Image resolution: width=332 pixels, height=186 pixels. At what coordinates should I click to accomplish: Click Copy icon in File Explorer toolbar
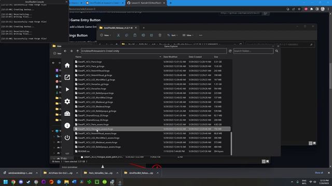coord(127,35)
